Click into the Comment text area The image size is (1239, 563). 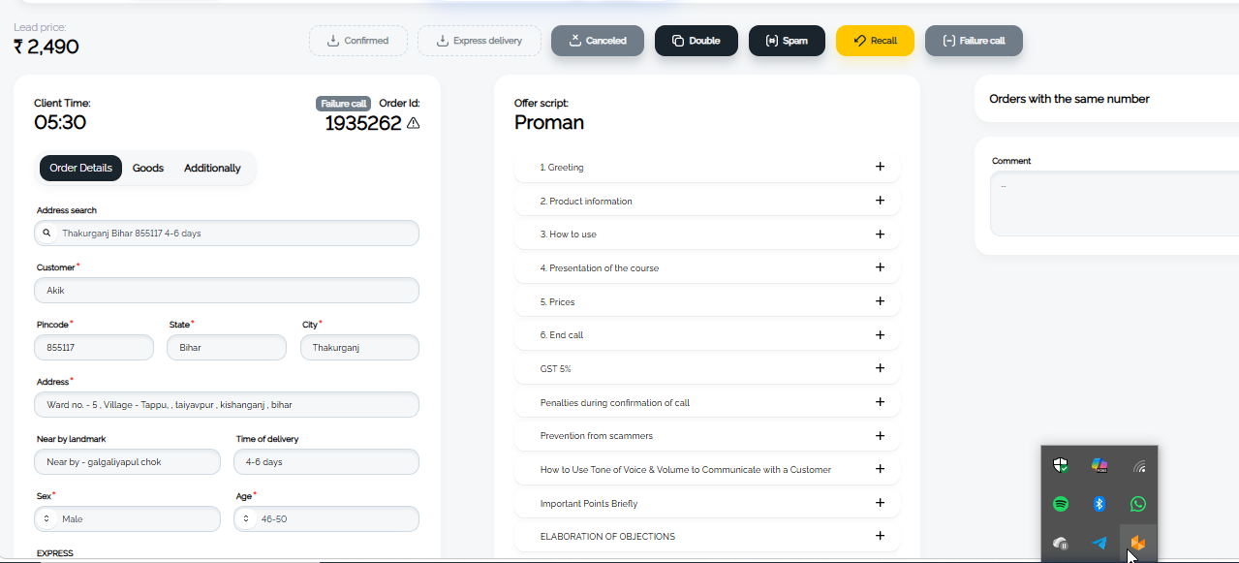(x=1114, y=203)
